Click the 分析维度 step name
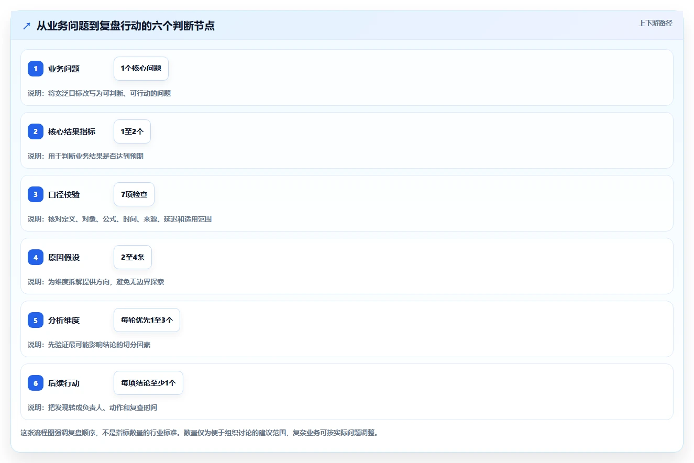 pos(64,320)
